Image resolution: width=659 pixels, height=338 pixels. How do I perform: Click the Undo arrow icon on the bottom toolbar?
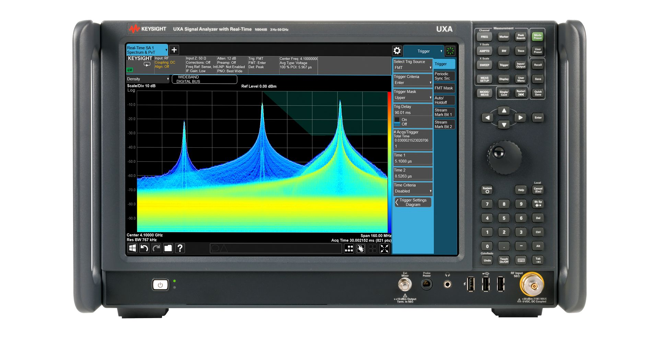144,248
